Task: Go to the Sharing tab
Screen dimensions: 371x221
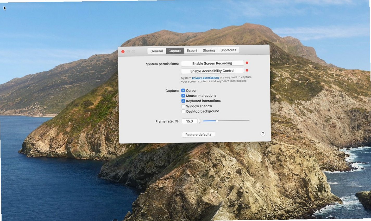Action: (x=209, y=50)
